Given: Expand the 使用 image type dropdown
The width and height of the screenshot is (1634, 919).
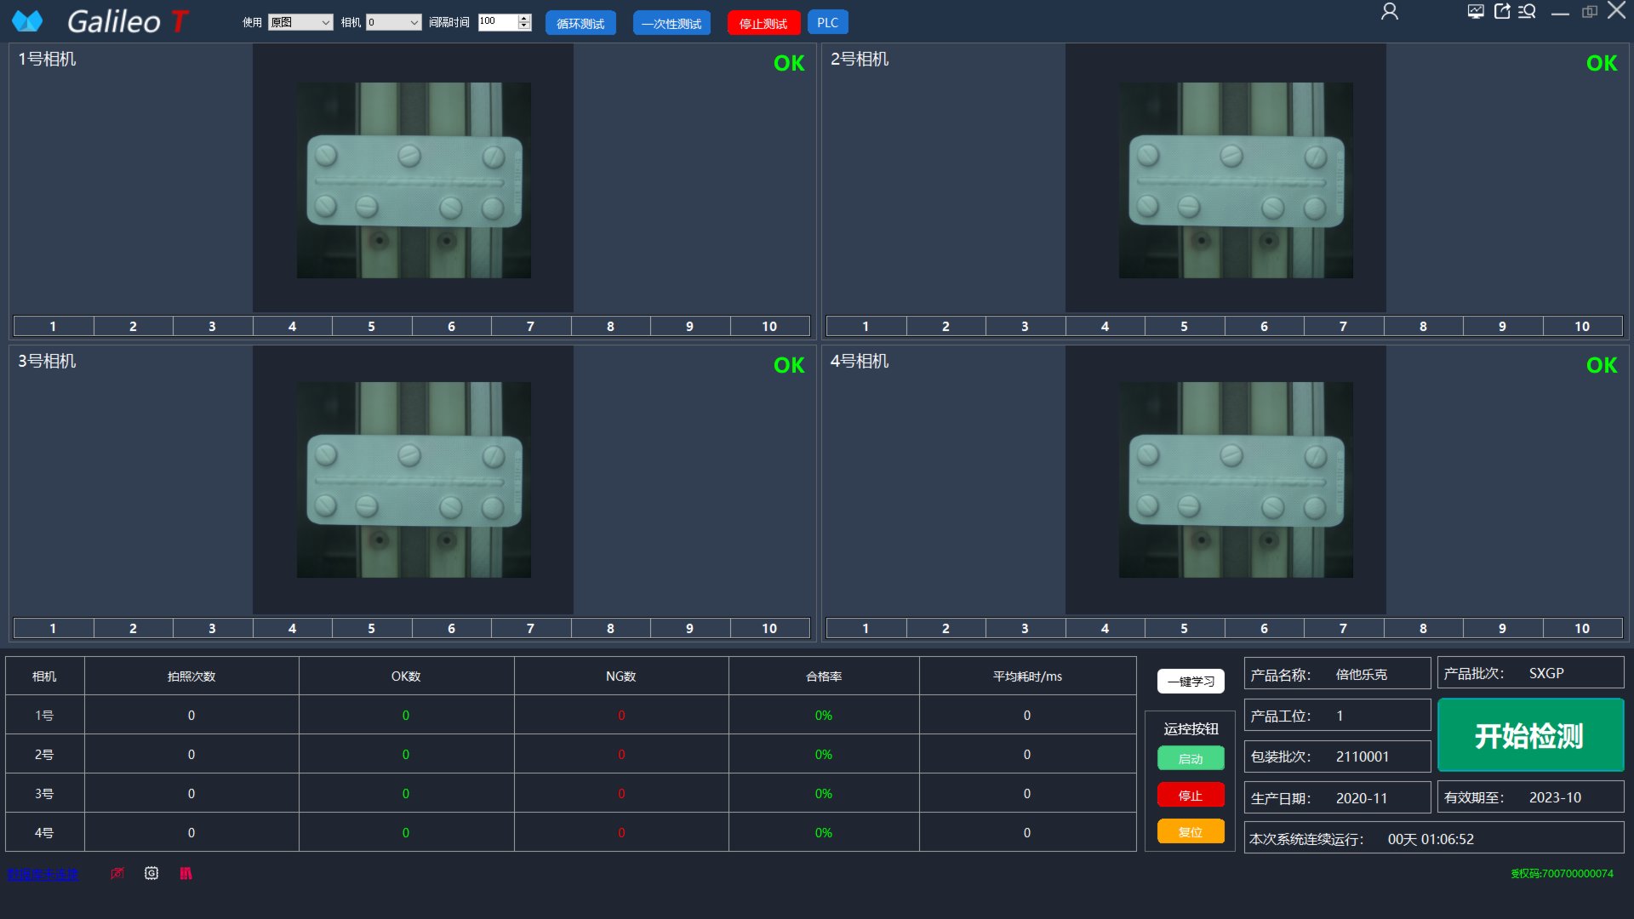Looking at the screenshot, I should pos(300,22).
